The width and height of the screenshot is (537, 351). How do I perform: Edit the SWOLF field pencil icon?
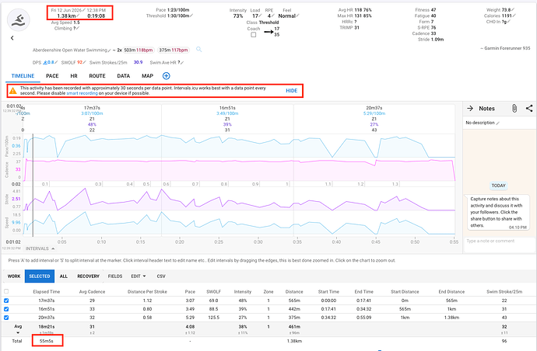[84, 63]
